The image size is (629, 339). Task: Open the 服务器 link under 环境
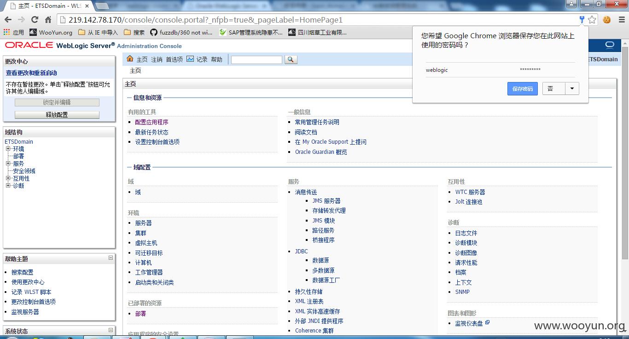[143, 223]
